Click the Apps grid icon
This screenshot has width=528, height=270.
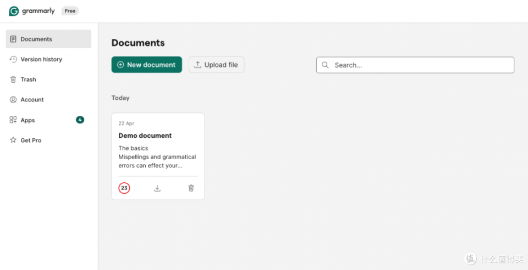[13, 120]
